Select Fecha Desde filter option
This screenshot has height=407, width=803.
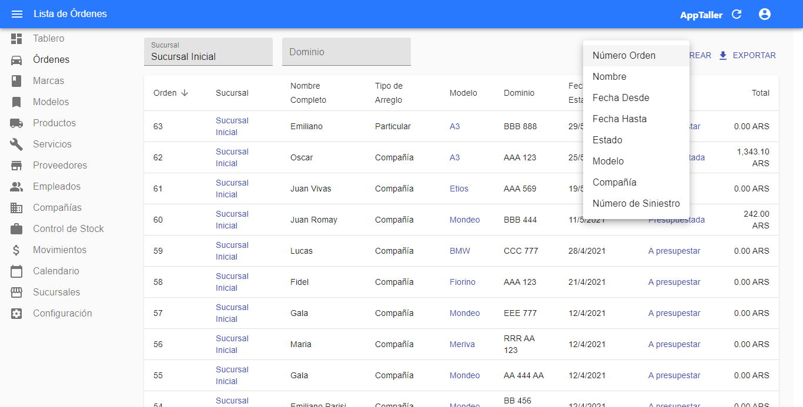[x=636, y=98]
